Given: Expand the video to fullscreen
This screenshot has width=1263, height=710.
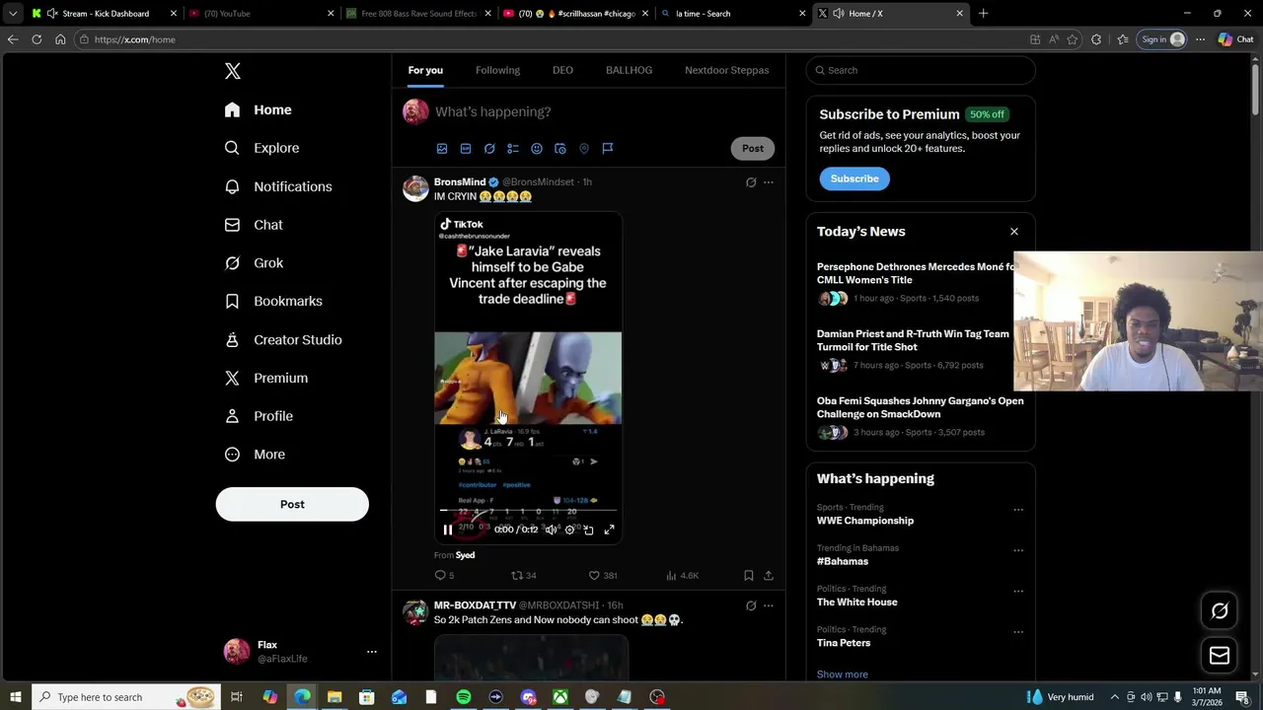Looking at the screenshot, I should pos(609,530).
